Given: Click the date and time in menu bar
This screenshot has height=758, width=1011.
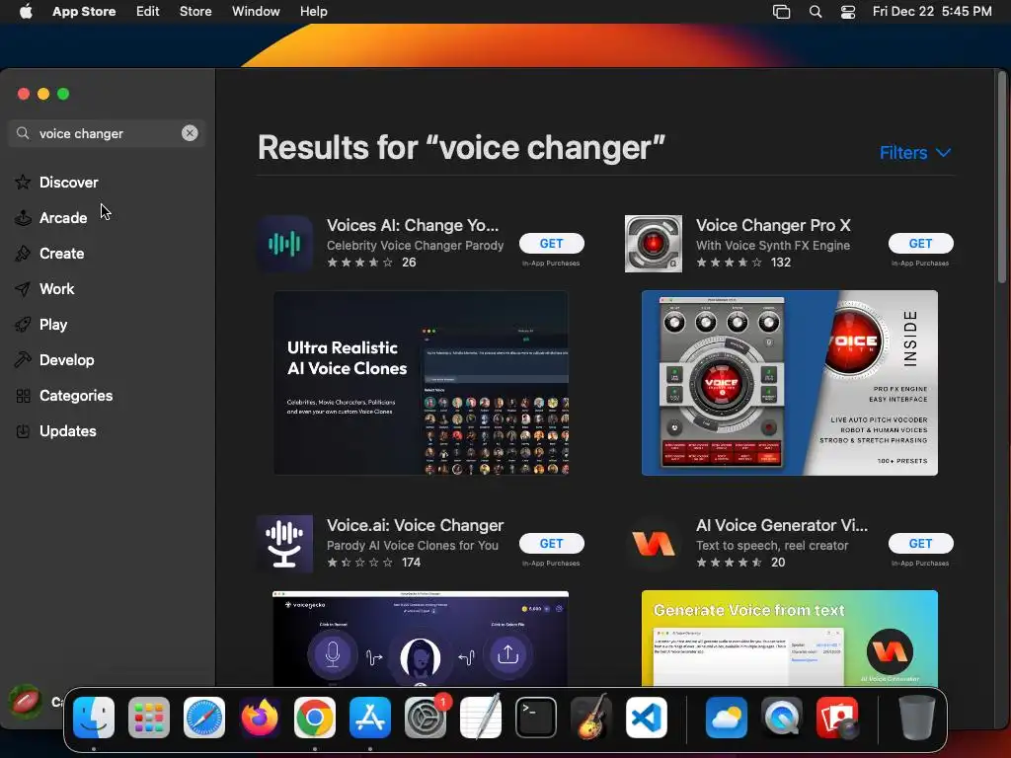Looking at the screenshot, I should click(x=932, y=11).
